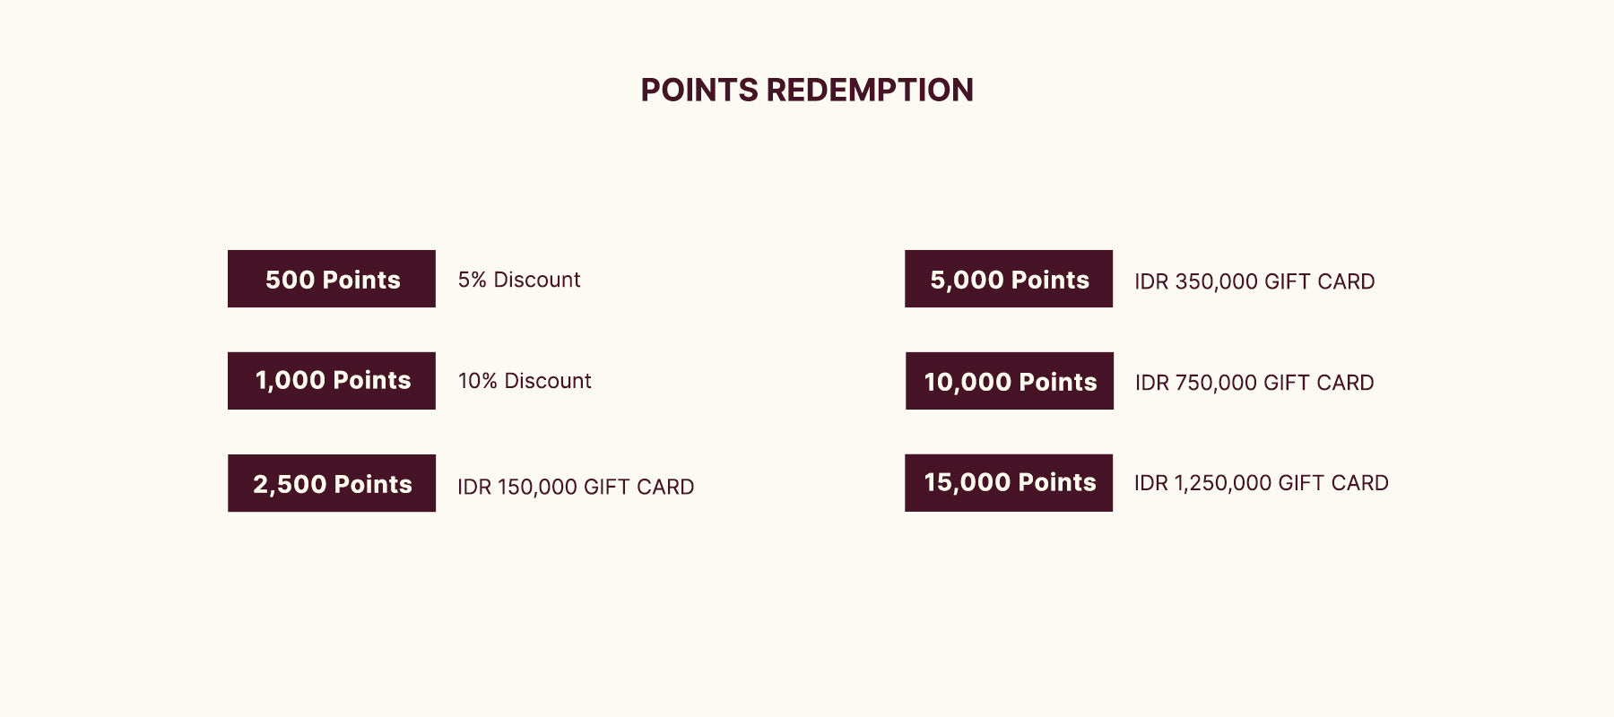Click the '5%' figure beside 500 Points
This screenshot has height=717, width=1614.
coord(473,280)
